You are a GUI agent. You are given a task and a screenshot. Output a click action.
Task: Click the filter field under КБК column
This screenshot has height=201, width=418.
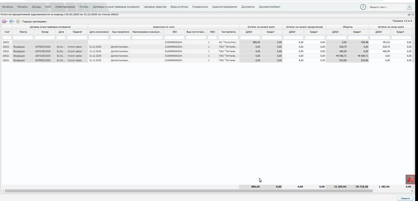coord(174,37)
